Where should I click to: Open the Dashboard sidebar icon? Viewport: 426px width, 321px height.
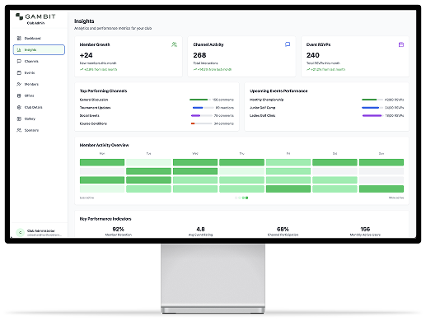tap(19, 38)
